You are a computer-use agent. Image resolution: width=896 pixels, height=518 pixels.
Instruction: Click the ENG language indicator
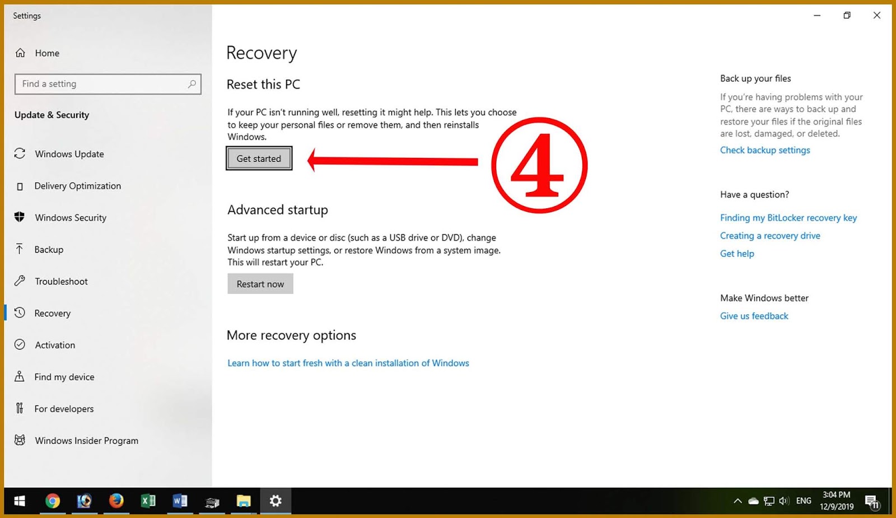tap(804, 501)
